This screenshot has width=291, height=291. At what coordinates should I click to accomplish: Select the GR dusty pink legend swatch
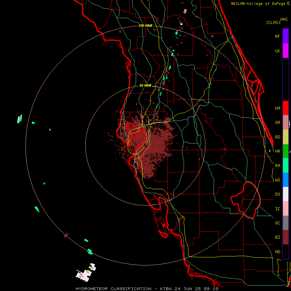point(286,123)
